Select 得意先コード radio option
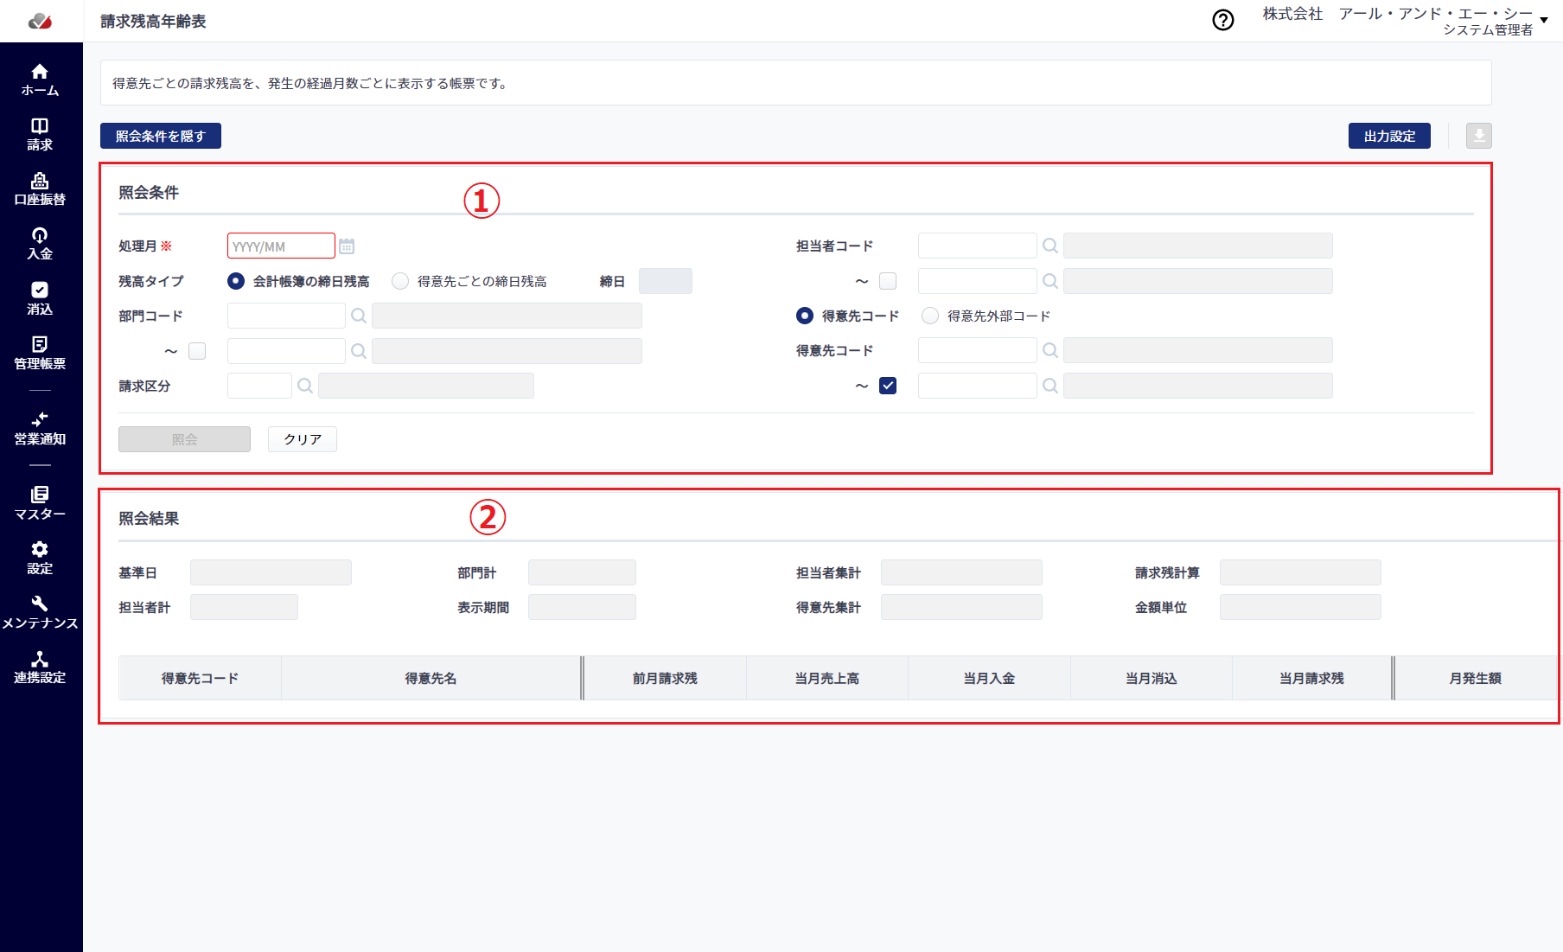 click(x=805, y=316)
